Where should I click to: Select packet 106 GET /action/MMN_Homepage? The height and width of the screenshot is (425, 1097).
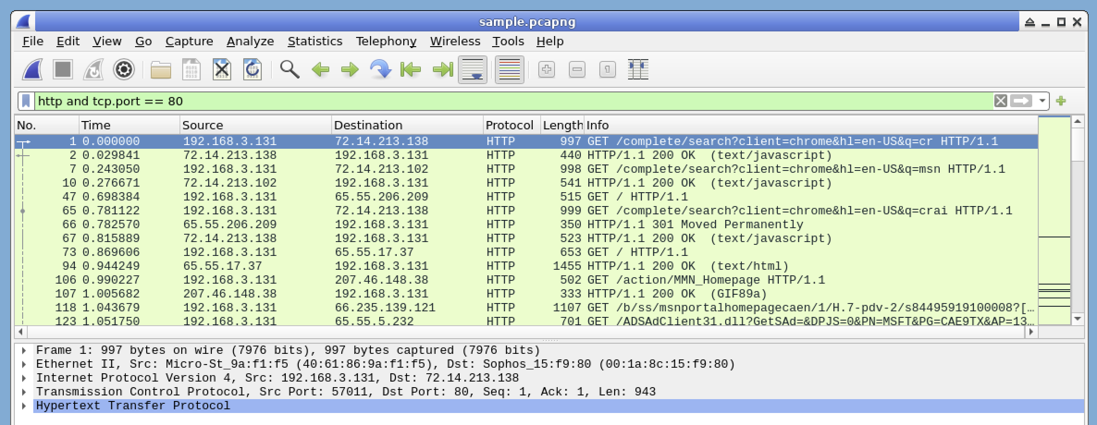point(526,280)
